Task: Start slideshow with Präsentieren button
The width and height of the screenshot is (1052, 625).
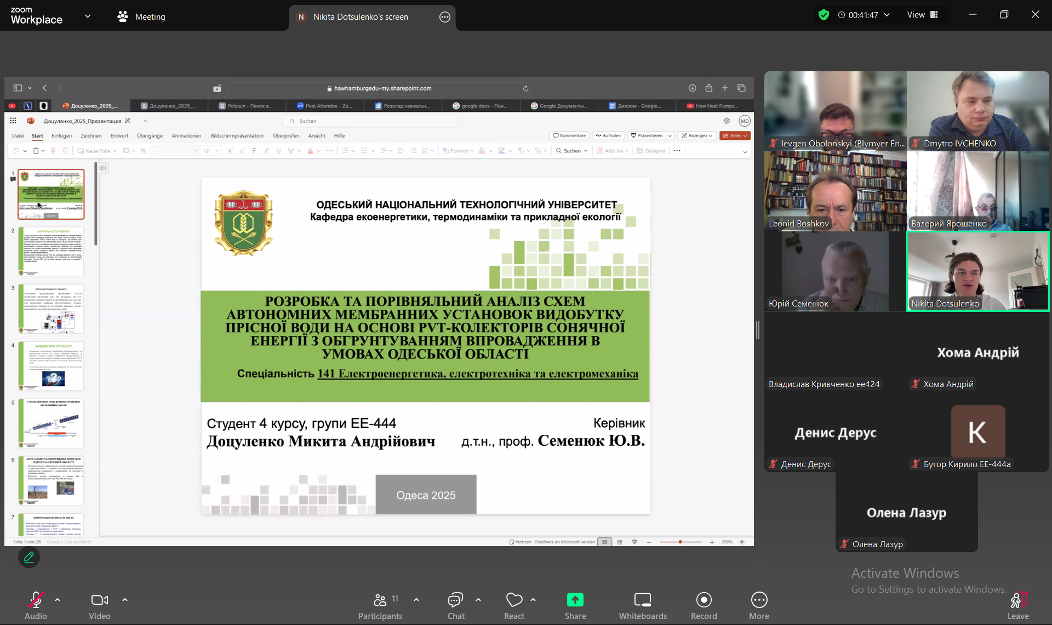Action: click(647, 135)
